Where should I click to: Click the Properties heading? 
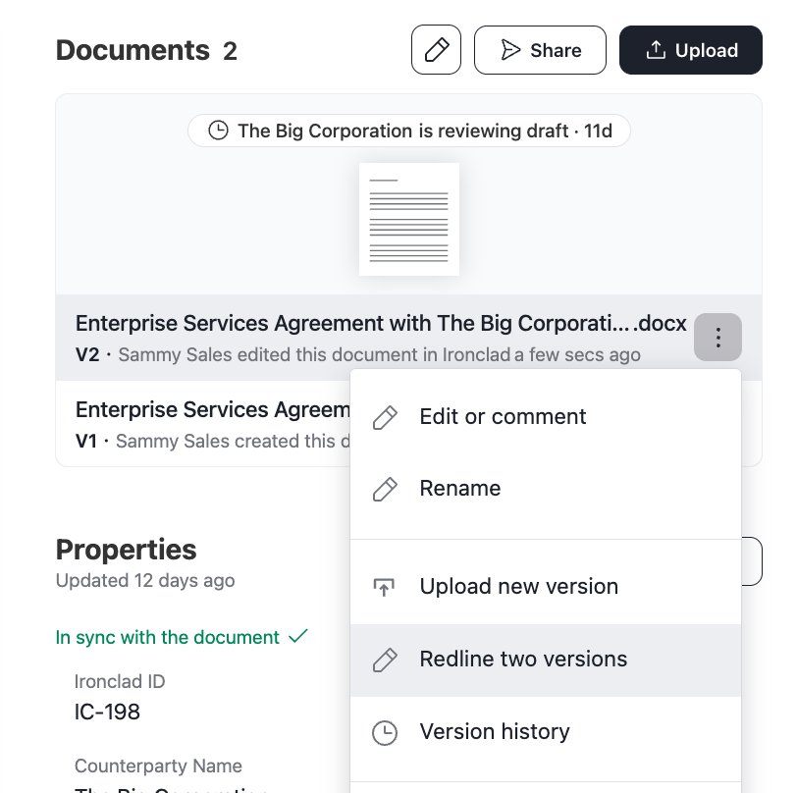[x=126, y=550]
